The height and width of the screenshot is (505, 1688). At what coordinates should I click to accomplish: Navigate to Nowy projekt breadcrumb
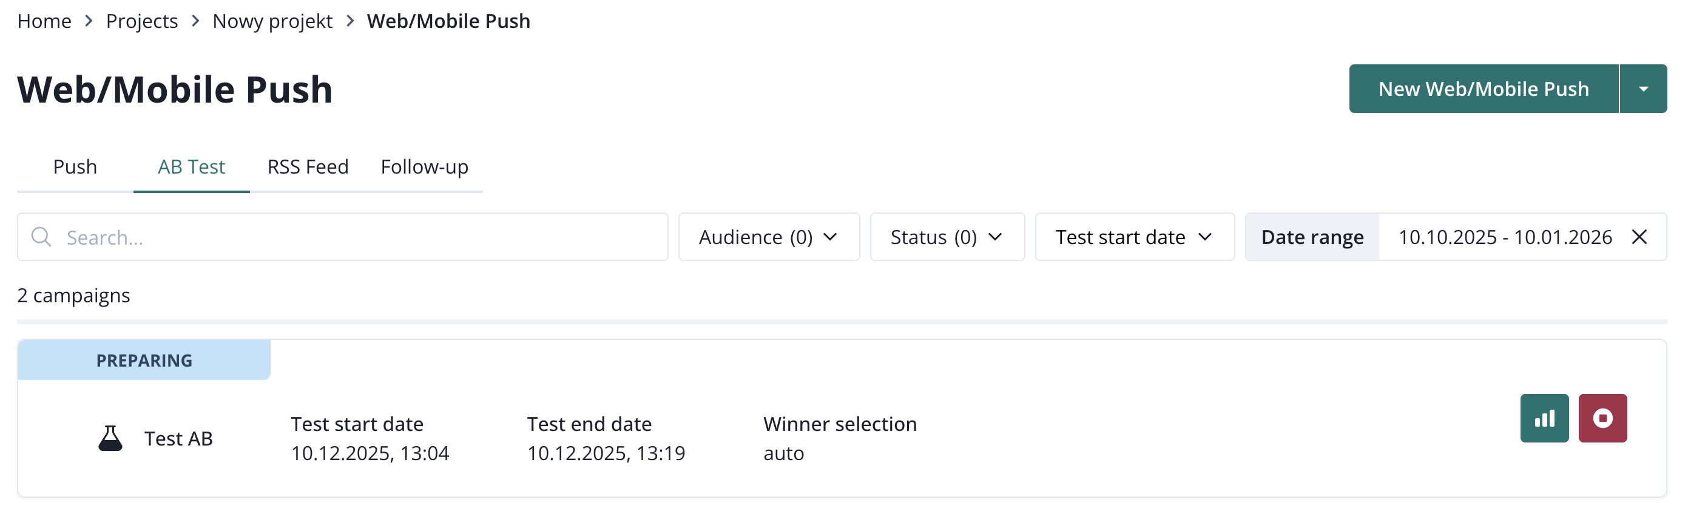click(272, 21)
